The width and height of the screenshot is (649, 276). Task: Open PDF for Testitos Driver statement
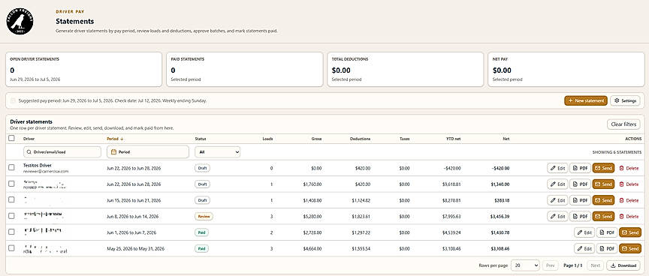(580, 168)
